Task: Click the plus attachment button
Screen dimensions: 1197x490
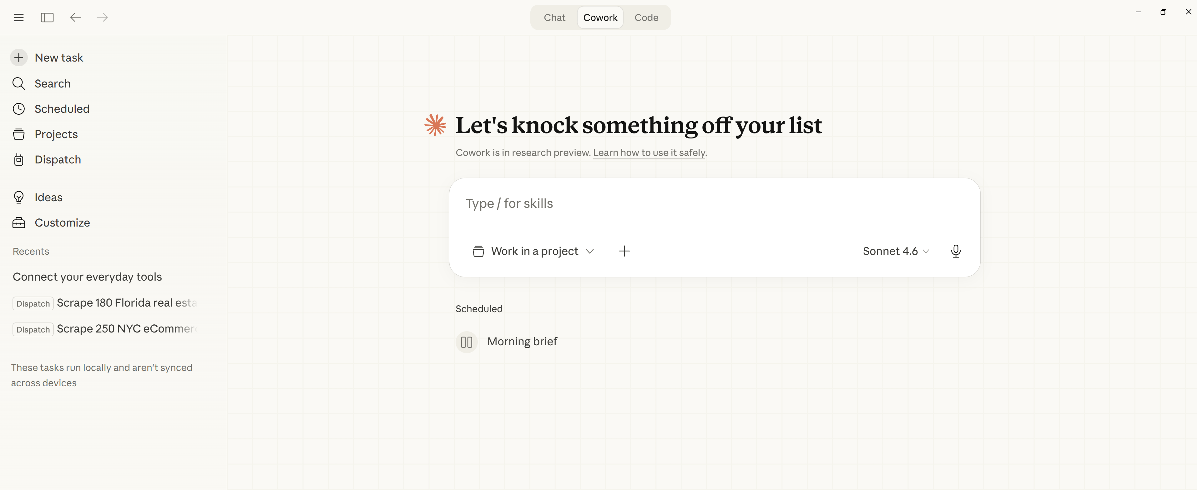Action: 624,251
